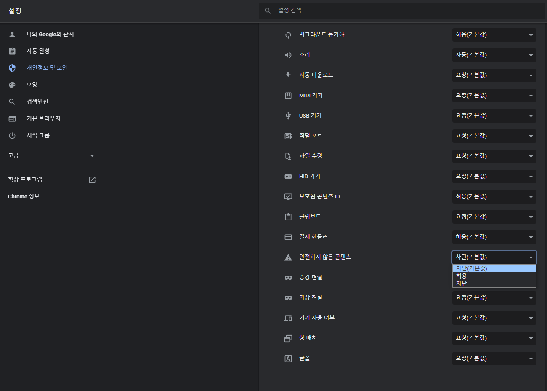Expand the 고급 section in sidebar

51,156
